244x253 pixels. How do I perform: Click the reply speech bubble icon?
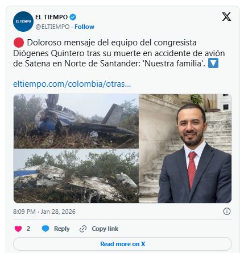(x=46, y=229)
